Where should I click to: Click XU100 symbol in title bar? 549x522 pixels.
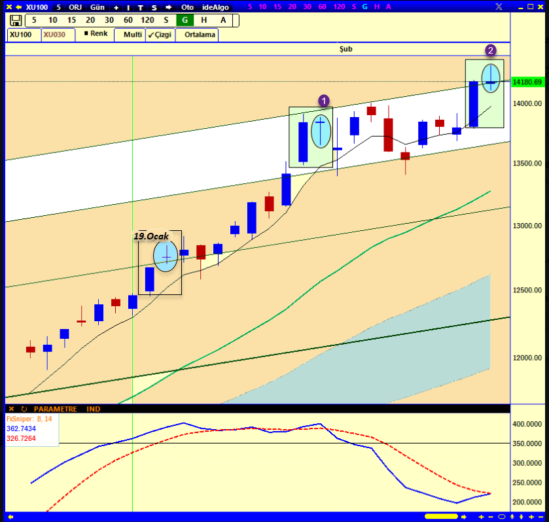(37, 7)
